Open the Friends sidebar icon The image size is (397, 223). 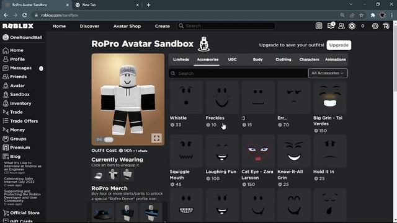(6, 77)
